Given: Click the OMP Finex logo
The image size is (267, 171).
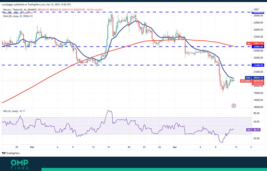Looking at the screenshot, I should [20, 165].
